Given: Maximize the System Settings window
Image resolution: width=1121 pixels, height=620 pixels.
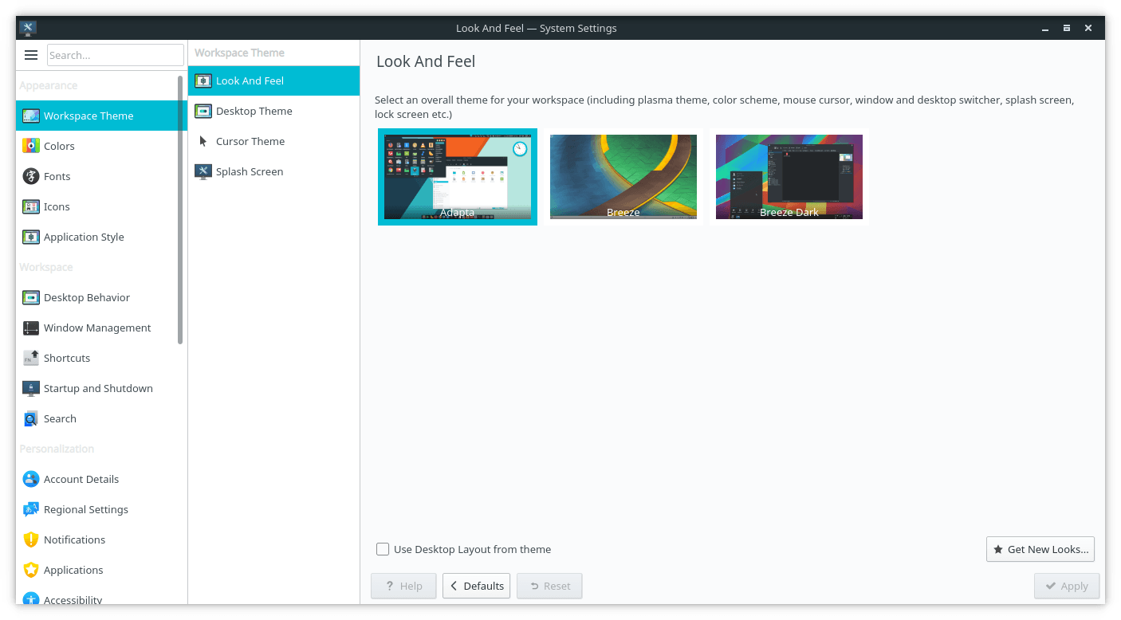Looking at the screenshot, I should tap(1067, 28).
